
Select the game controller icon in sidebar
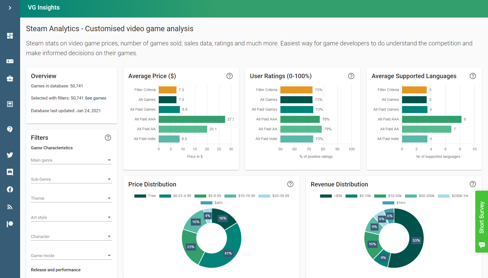10,61
